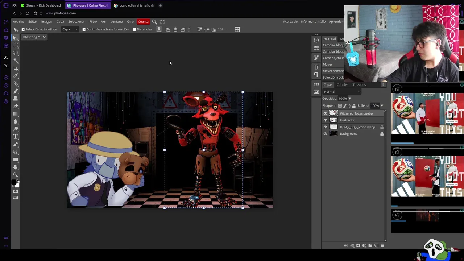Open the Acerca de link
Image resolution: width=464 pixels, height=261 pixels.
click(290, 22)
